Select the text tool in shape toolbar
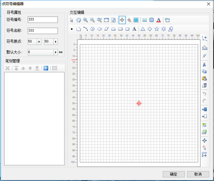 134,29
